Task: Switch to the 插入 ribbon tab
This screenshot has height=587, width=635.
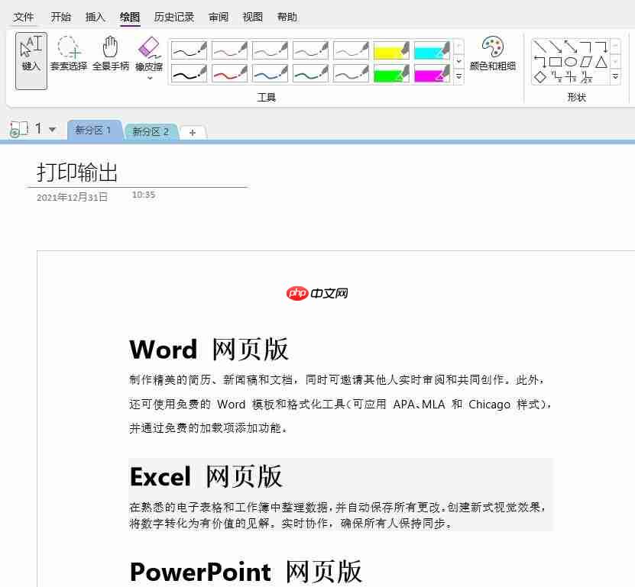Action: (x=96, y=17)
